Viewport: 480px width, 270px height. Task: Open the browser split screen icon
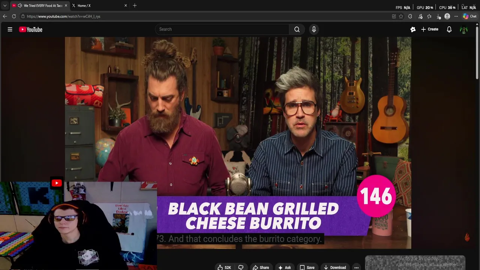394,16
